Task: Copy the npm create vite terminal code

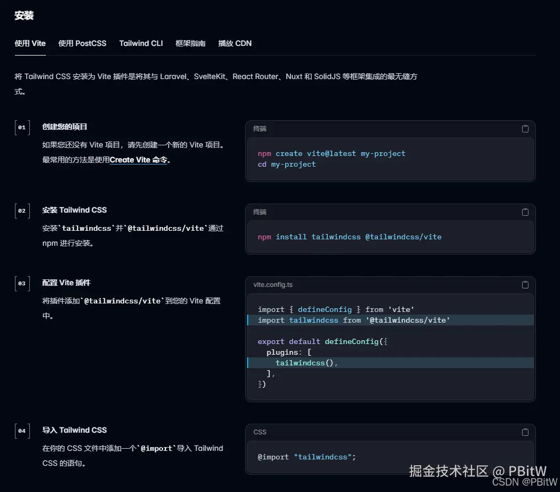Action: pos(525,129)
